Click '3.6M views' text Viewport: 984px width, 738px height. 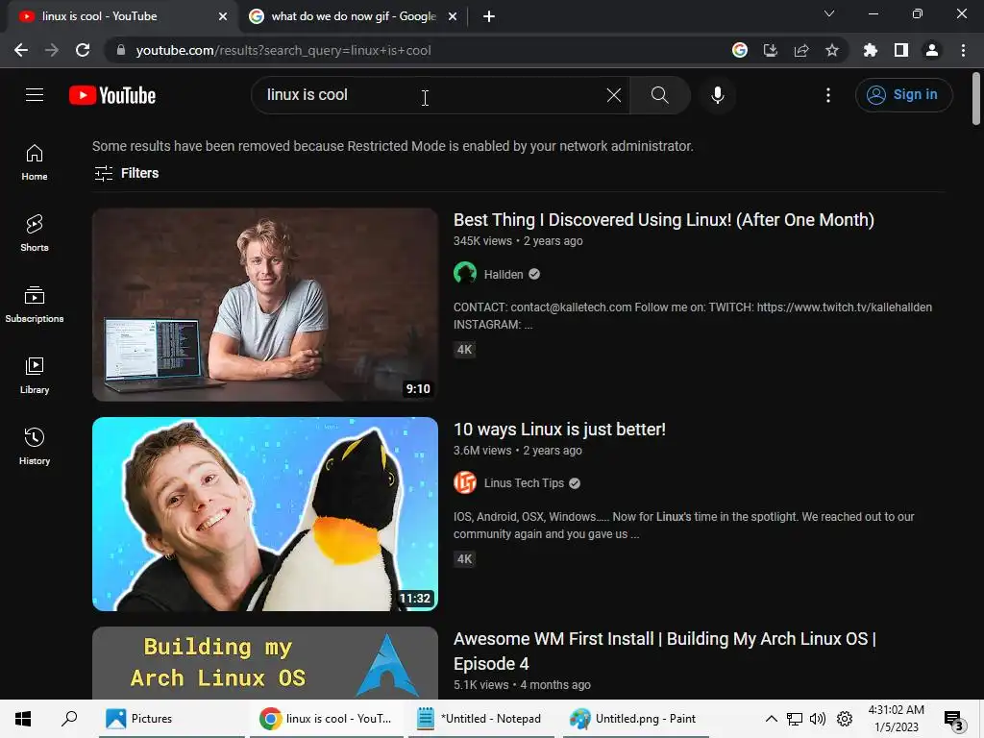tap(482, 451)
